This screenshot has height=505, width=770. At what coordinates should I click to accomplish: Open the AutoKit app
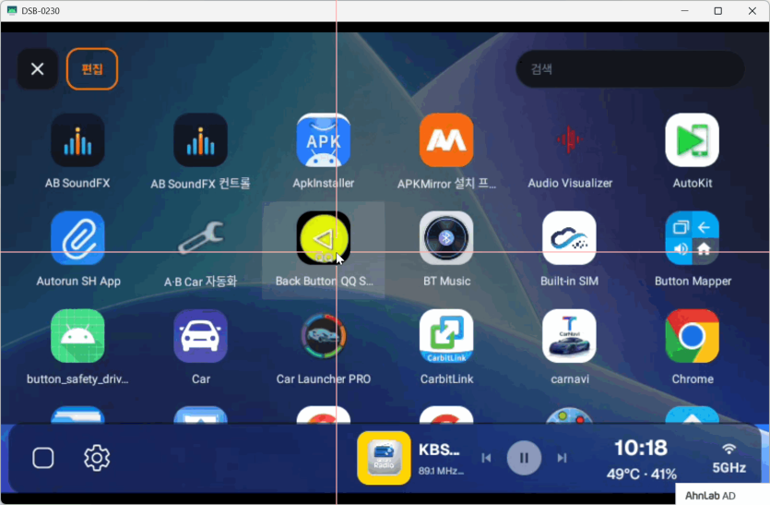pyautogui.click(x=692, y=140)
